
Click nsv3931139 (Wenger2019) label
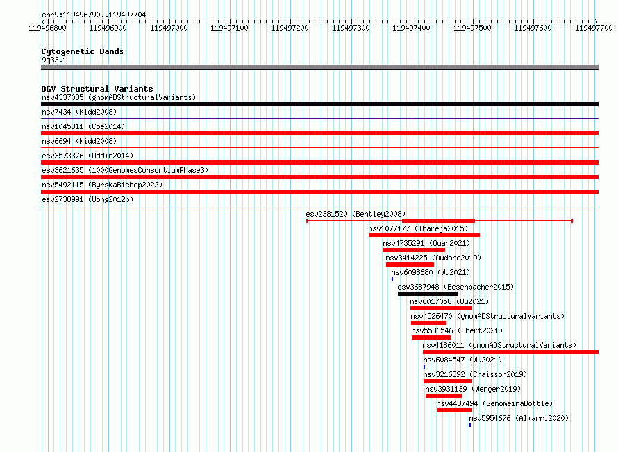point(473,389)
